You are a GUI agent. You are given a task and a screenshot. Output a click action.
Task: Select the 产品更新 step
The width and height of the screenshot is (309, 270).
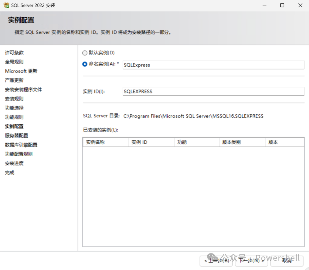[14, 80]
